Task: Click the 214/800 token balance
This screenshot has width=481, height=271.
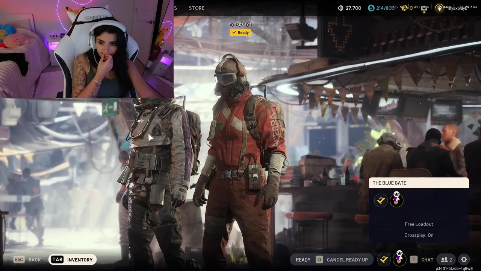Action: 385,8
